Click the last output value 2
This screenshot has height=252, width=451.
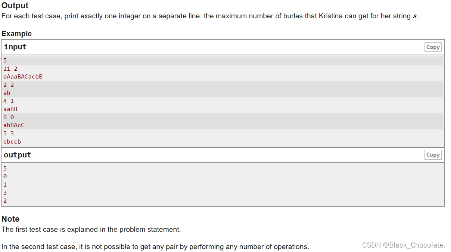coord(5,201)
